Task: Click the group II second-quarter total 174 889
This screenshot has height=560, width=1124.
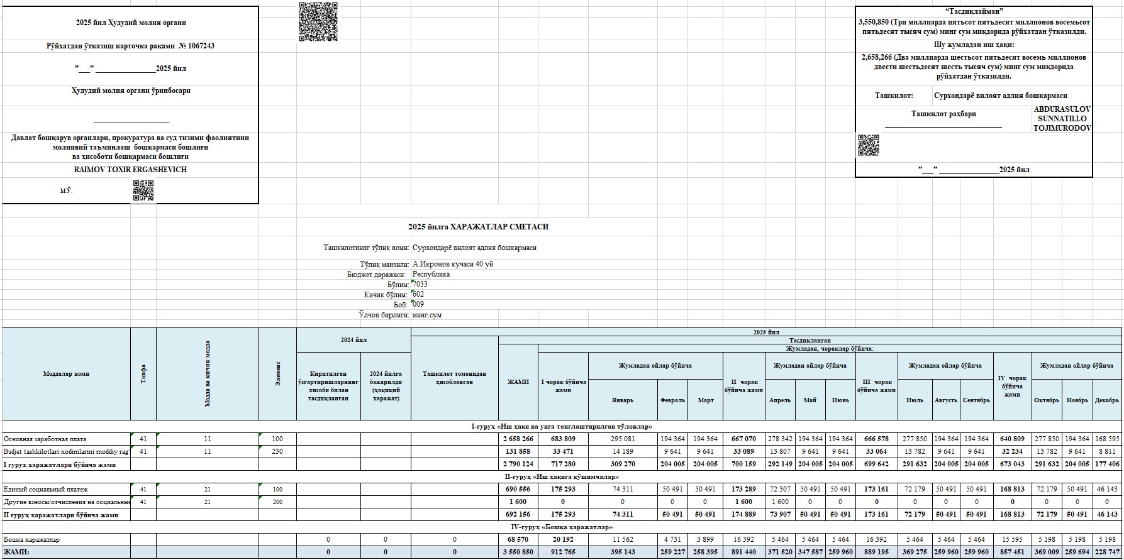Action: click(743, 515)
